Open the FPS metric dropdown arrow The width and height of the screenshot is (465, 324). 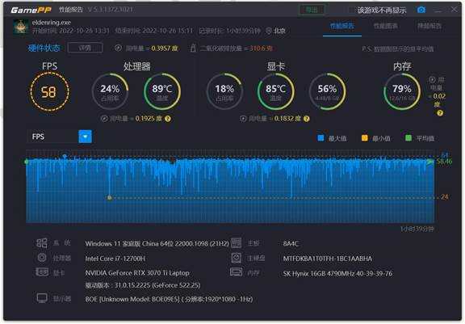(x=85, y=137)
